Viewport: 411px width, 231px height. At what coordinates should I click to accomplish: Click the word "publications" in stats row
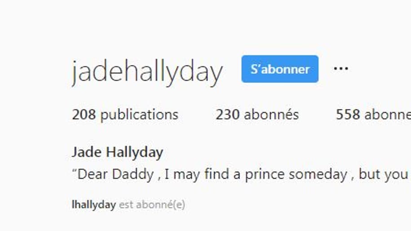pos(139,115)
